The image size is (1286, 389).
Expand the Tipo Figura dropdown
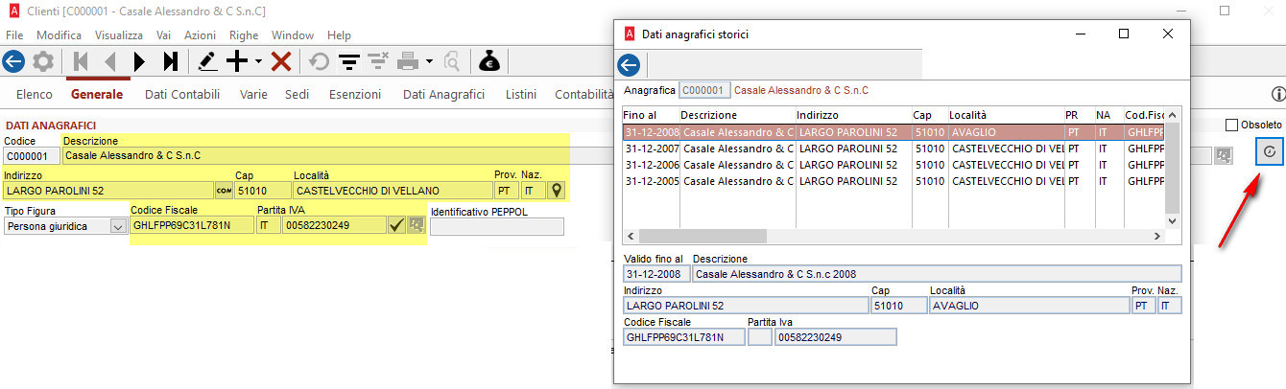[x=118, y=226]
